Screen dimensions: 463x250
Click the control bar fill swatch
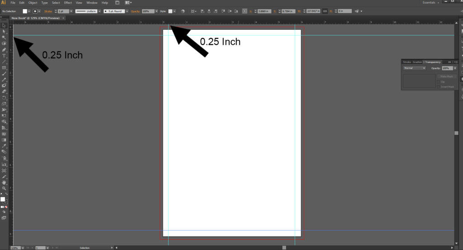click(25, 11)
